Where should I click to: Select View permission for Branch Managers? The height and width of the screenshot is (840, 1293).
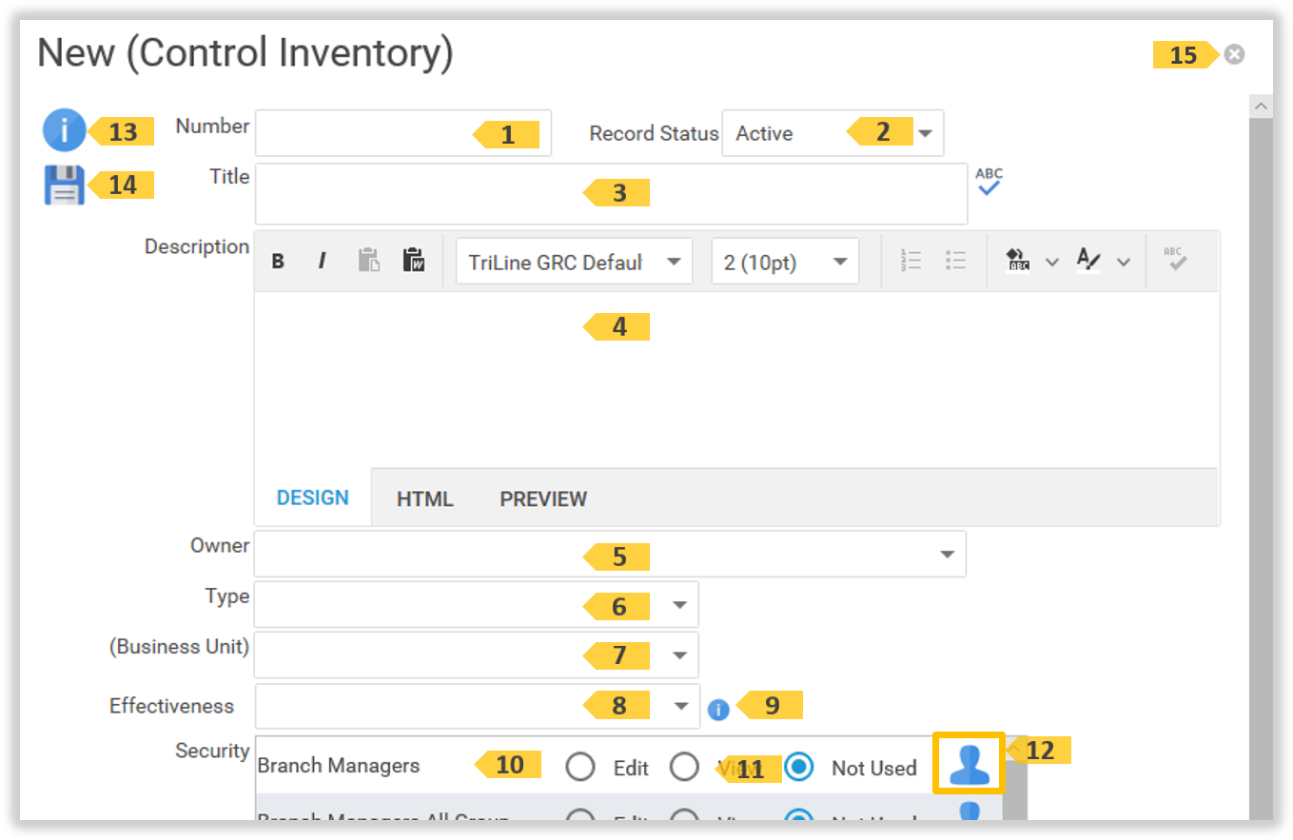684,767
